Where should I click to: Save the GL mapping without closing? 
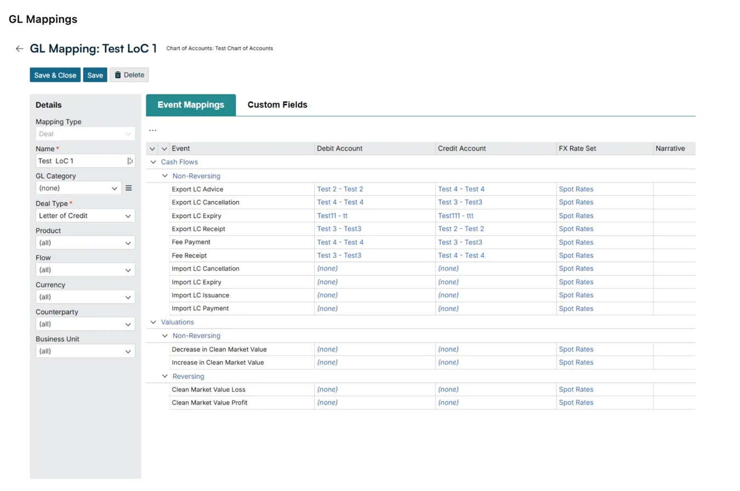click(95, 75)
